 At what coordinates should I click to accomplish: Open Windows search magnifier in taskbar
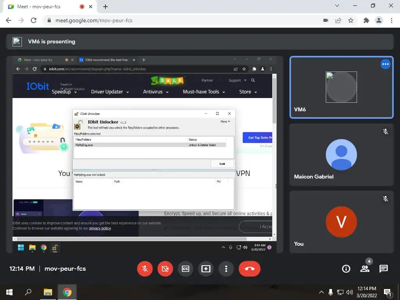tap(28, 292)
